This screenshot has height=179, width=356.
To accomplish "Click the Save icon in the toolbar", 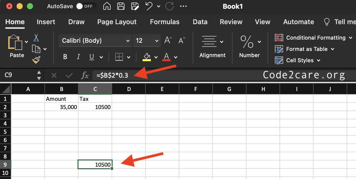I will click(120, 6).
